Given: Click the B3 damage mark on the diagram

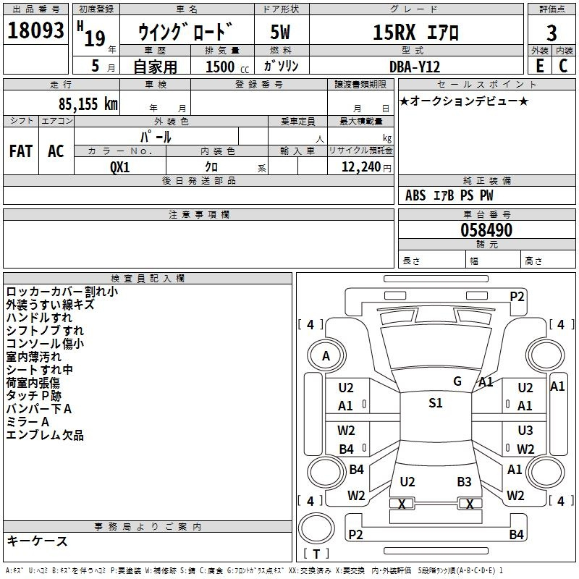Looking at the screenshot, I should [464, 481].
